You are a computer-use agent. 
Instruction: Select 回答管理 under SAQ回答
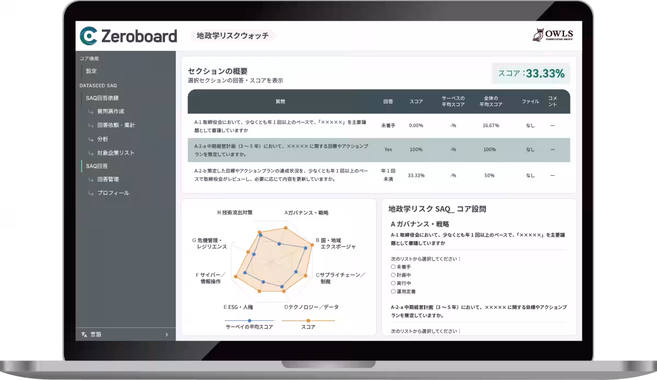coord(107,179)
